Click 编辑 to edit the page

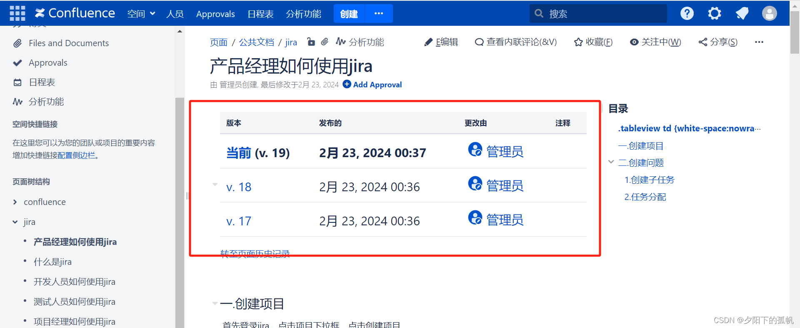coord(441,42)
